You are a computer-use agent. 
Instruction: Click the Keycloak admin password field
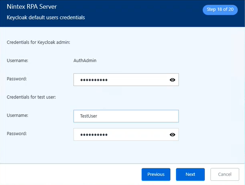(126, 80)
